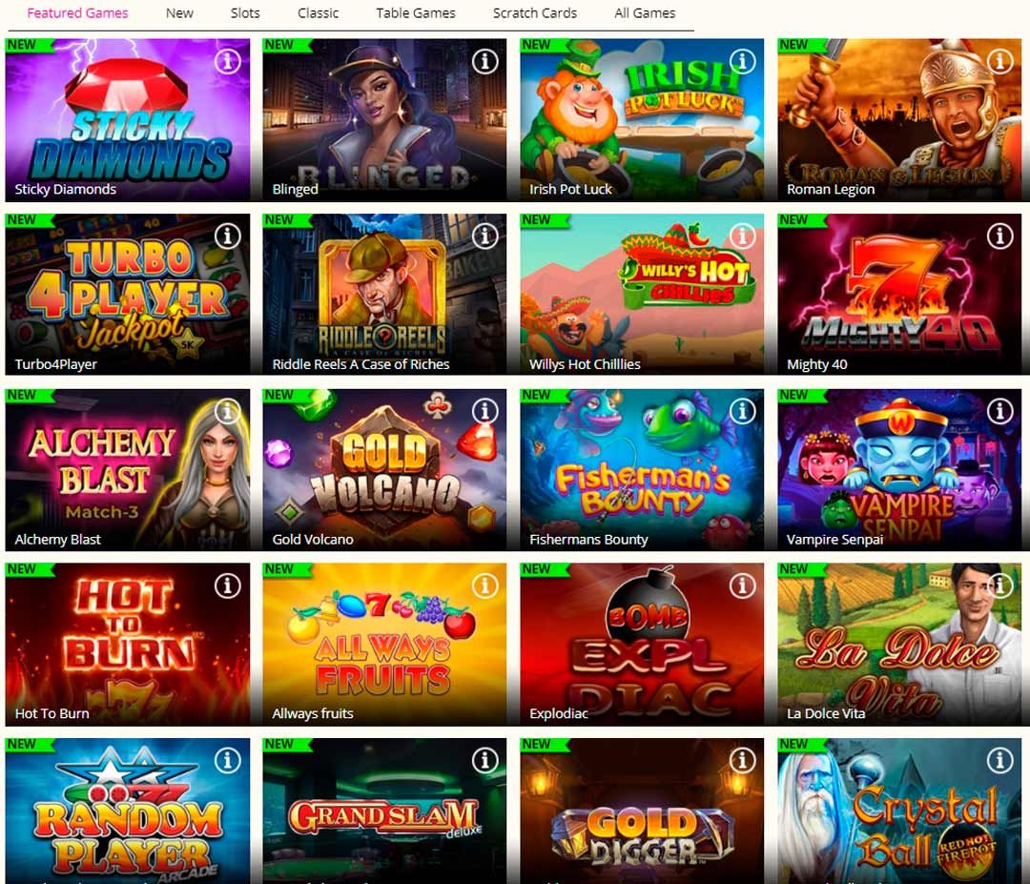Open Roman Legion info icon
This screenshot has height=884, width=1030.
tap(999, 62)
